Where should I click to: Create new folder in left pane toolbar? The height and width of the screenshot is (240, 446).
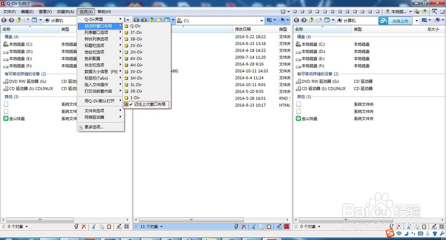pos(26,20)
